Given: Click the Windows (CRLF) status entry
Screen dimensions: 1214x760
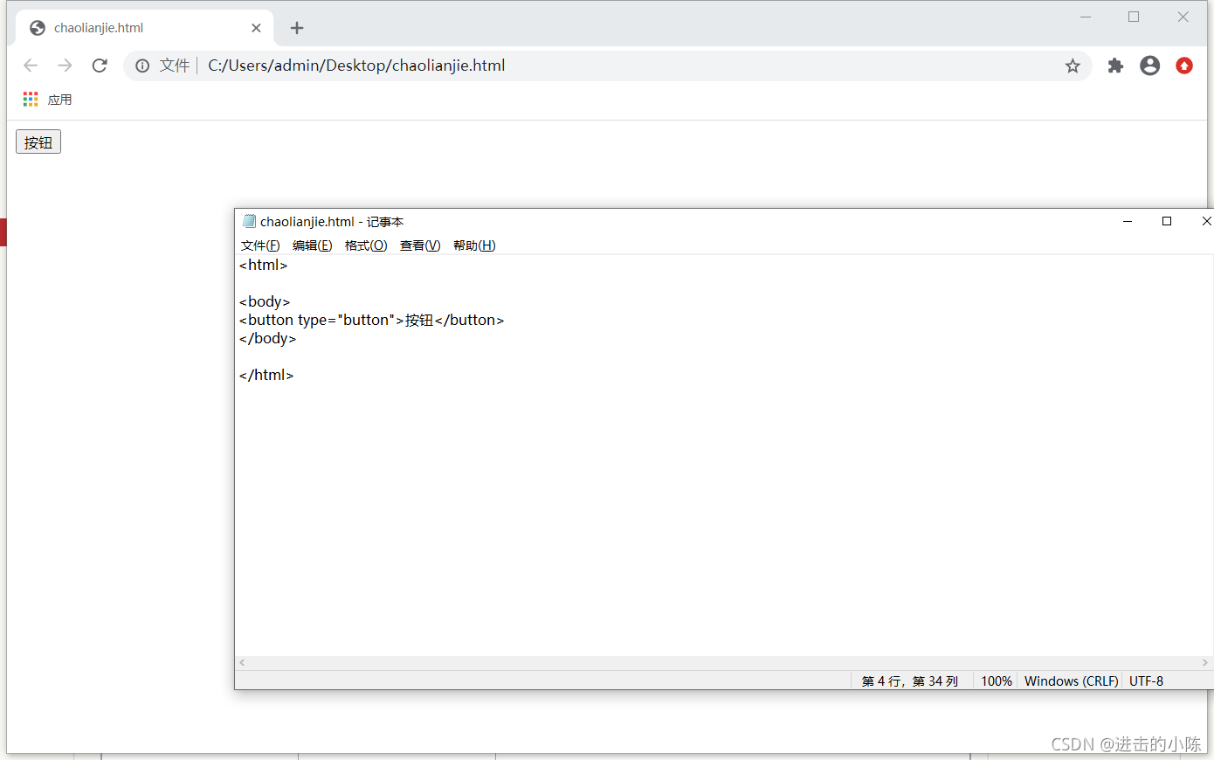Looking at the screenshot, I should (x=1071, y=681).
